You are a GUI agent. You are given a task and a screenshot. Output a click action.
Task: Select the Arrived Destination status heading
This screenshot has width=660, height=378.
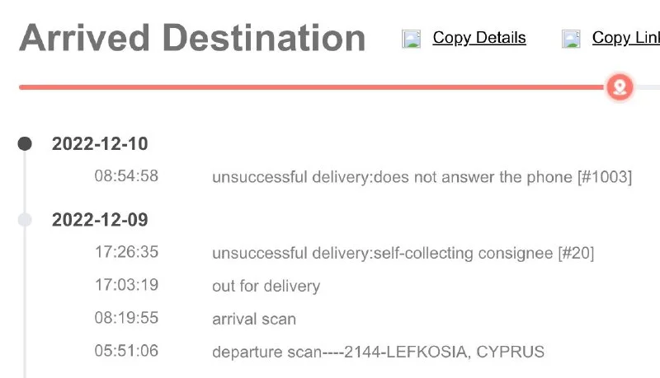192,39
